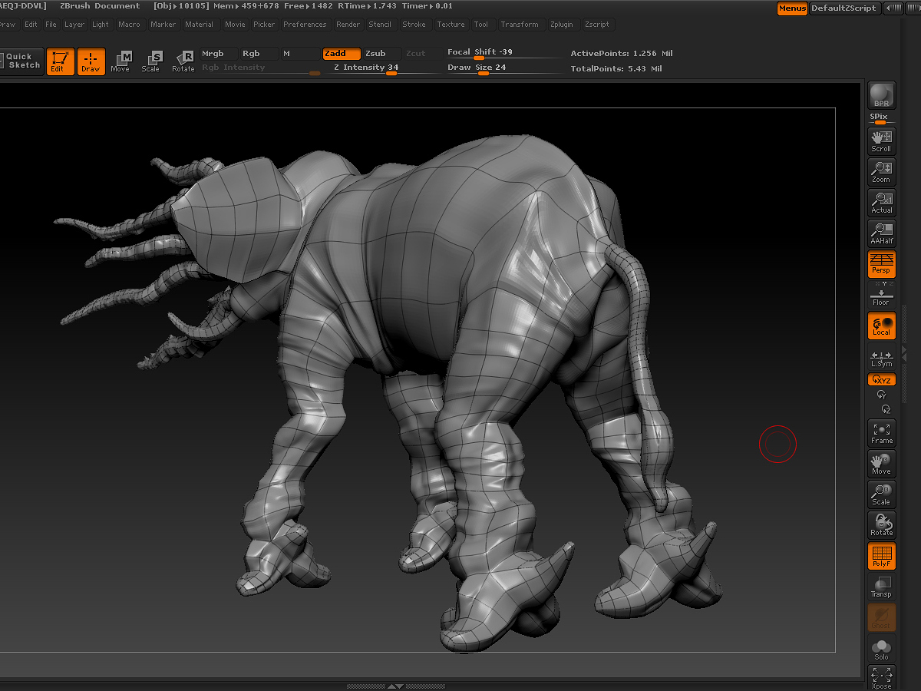Open the Texture menu
This screenshot has height=691, width=921.
451,25
